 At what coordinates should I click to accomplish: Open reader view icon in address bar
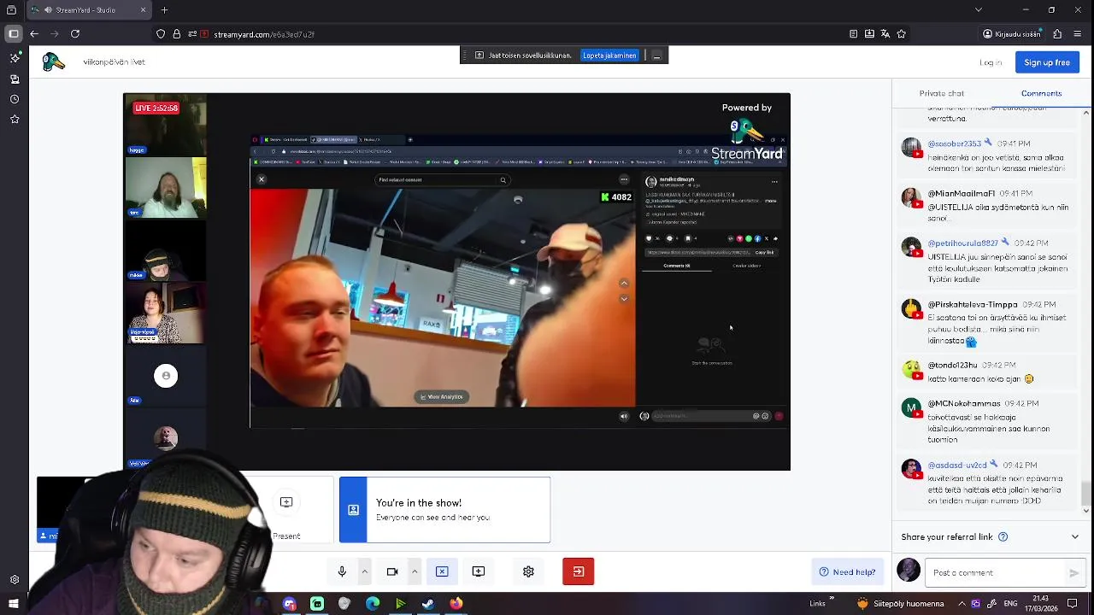[x=853, y=34]
